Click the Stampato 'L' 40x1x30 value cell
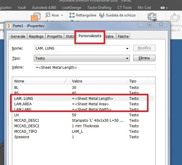Viewport: 182px width, 165px height. [98, 120]
